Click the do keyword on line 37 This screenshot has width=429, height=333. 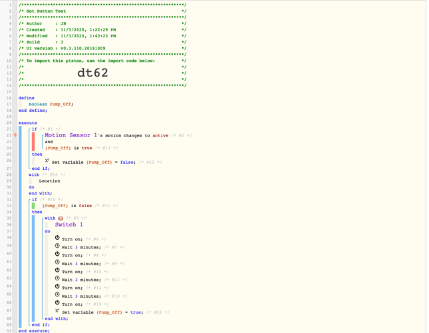tap(48, 231)
